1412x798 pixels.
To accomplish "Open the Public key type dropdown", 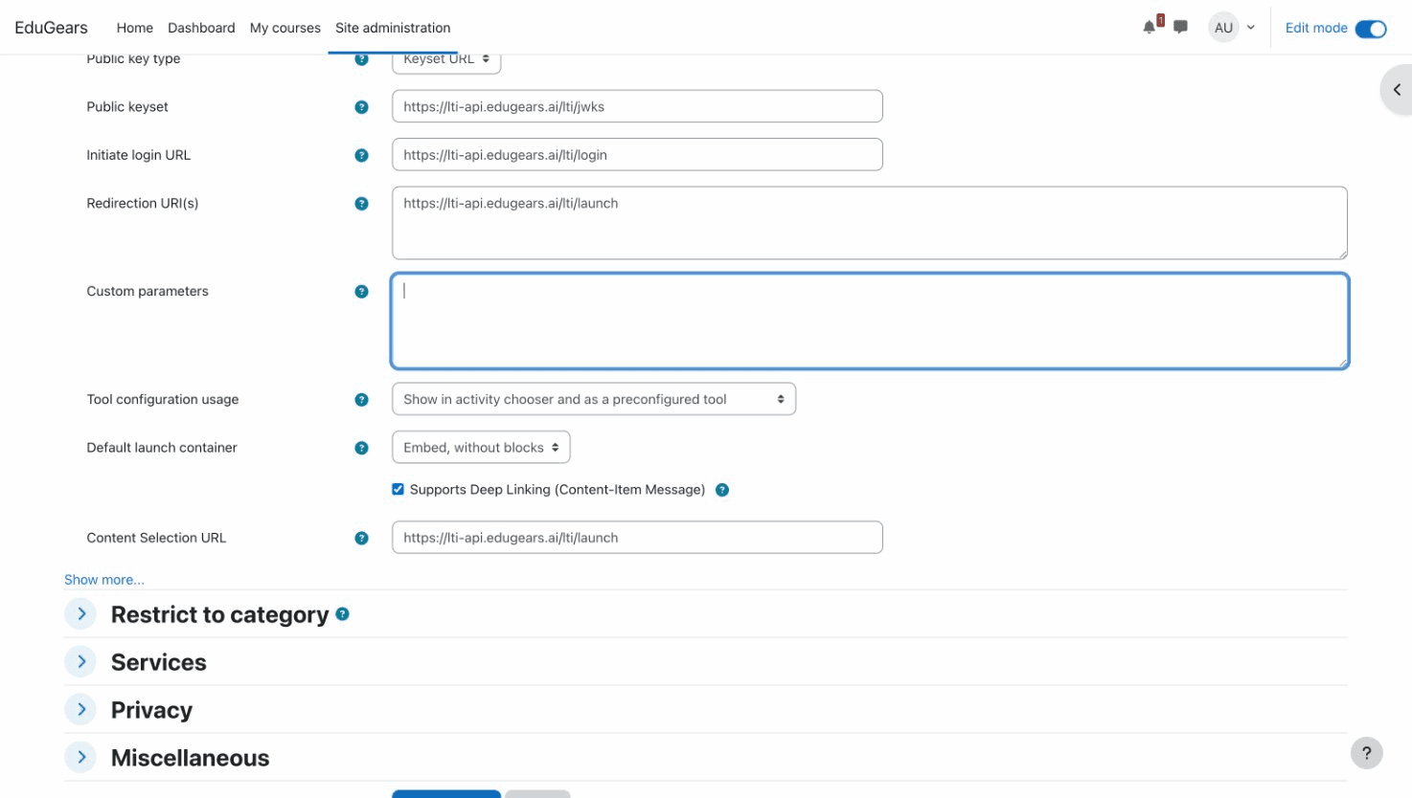I will pos(445,58).
